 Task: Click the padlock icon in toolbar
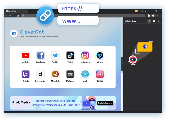point(149,16)
